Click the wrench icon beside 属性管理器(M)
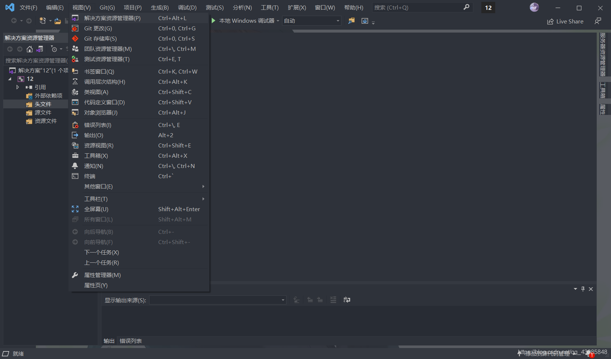This screenshot has height=359, width=611. tap(75, 275)
